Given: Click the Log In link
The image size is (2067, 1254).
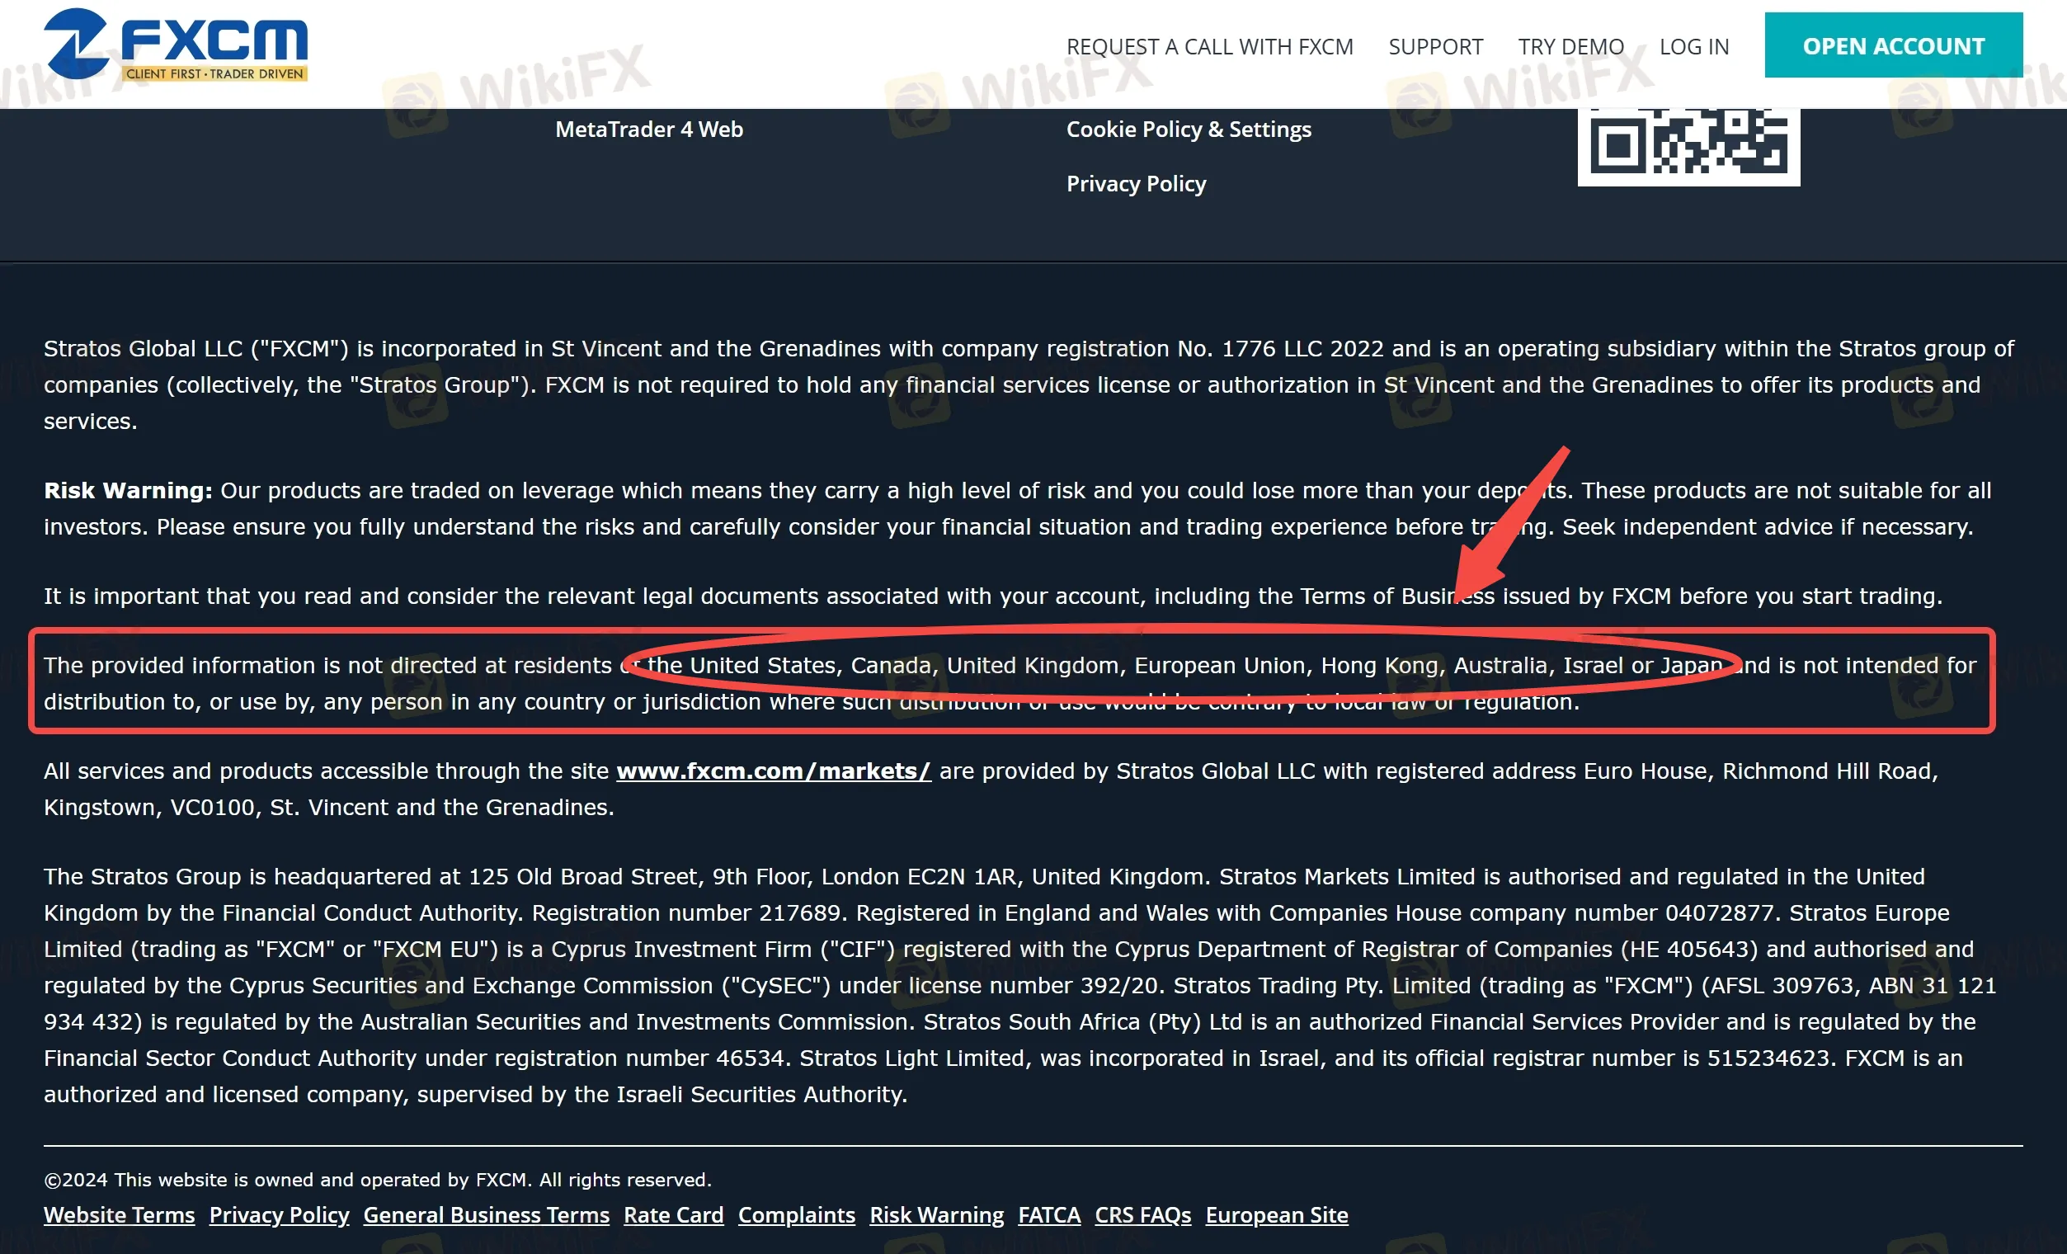Looking at the screenshot, I should pyautogui.click(x=1693, y=47).
